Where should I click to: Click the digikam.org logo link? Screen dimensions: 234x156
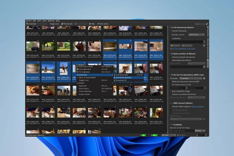click(201, 24)
